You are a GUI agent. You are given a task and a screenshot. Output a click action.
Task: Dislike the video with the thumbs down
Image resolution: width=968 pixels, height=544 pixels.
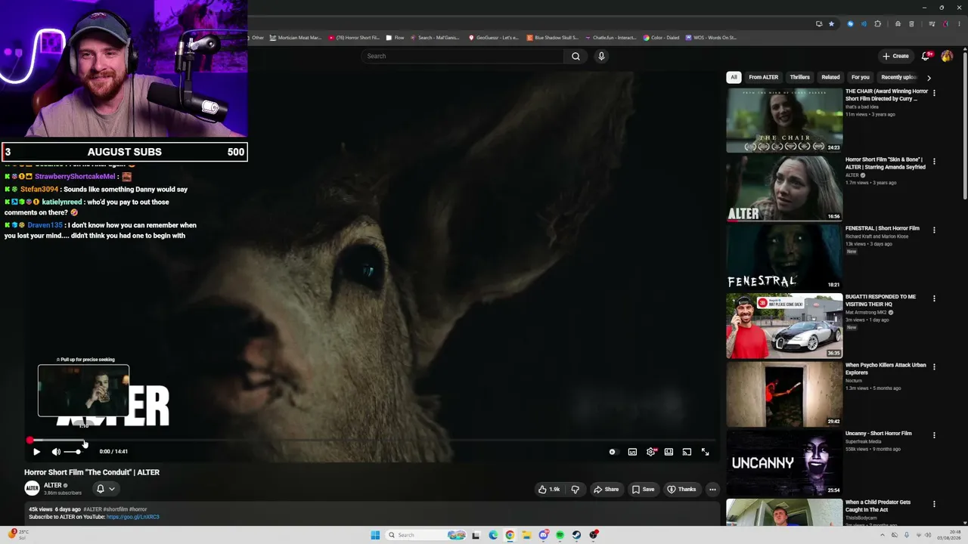[576, 490]
